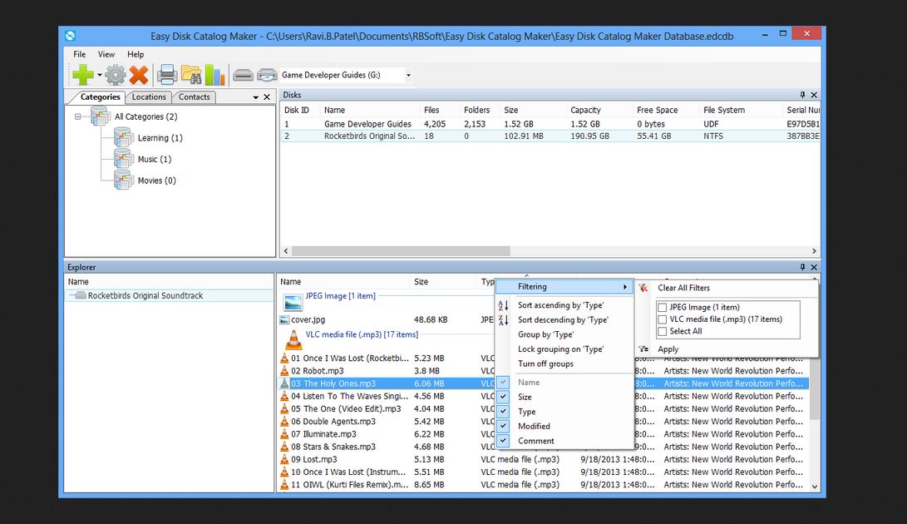This screenshot has height=524, width=907.
Task: Click the VLC cone group header icon
Action: [293, 340]
